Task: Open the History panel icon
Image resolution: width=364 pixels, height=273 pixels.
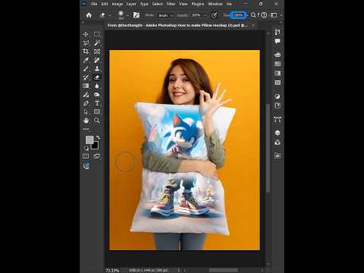Action: click(x=278, y=32)
